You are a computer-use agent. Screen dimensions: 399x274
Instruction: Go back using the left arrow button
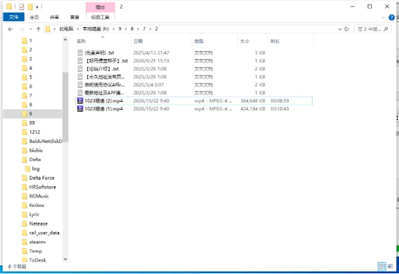point(10,29)
